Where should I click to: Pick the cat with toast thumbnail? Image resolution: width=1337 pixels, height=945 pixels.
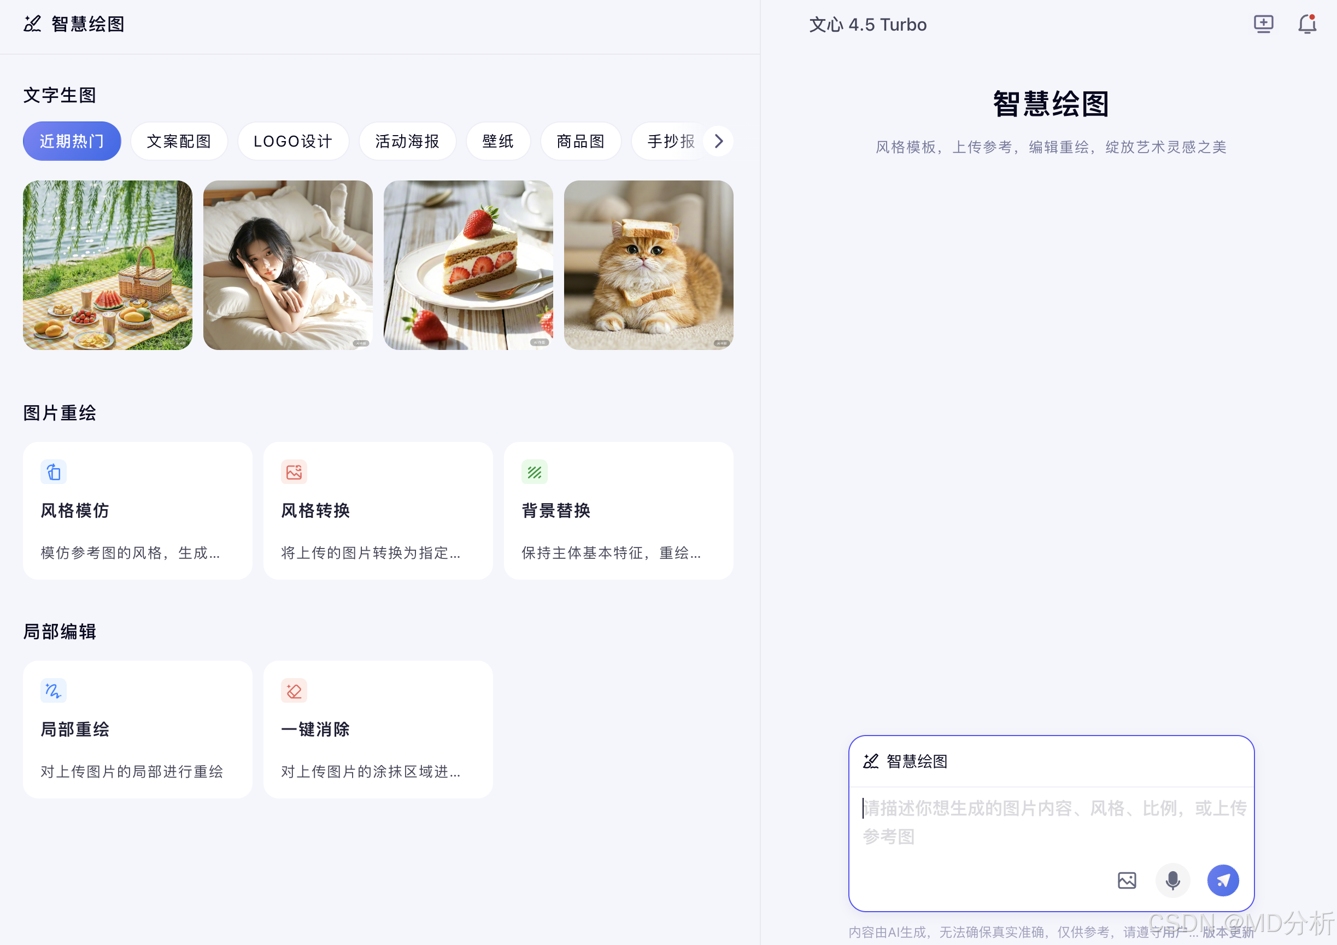[x=648, y=265]
